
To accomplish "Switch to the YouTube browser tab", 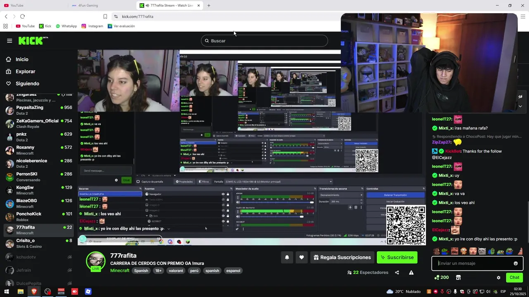I will pos(34,5).
